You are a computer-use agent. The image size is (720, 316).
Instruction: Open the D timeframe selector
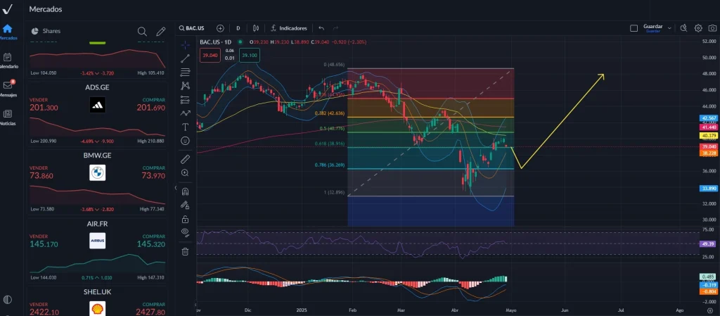[x=238, y=28]
